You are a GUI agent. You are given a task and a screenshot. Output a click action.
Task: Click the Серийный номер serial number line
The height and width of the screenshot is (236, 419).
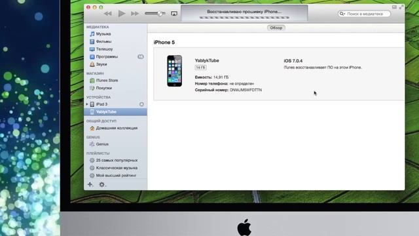[x=228, y=90]
